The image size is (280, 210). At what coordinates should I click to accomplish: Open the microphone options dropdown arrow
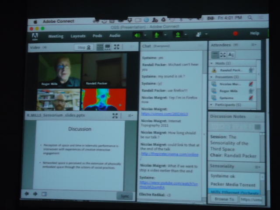point(165,35)
